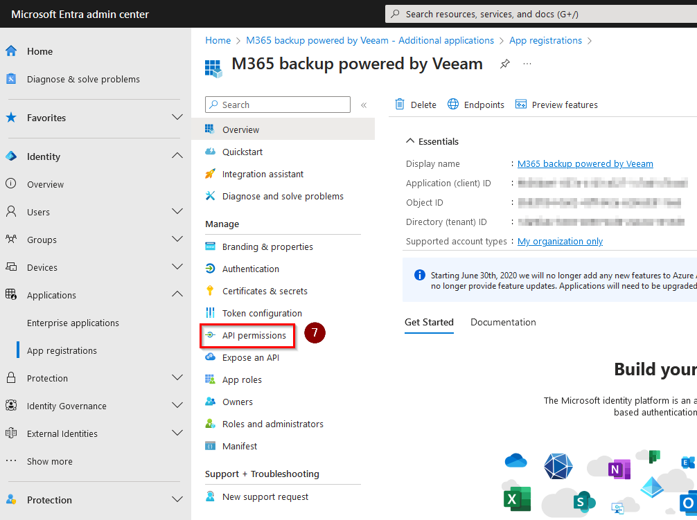Click the Applications grid icon
Image resolution: width=697 pixels, height=520 pixels.
(x=11, y=295)
